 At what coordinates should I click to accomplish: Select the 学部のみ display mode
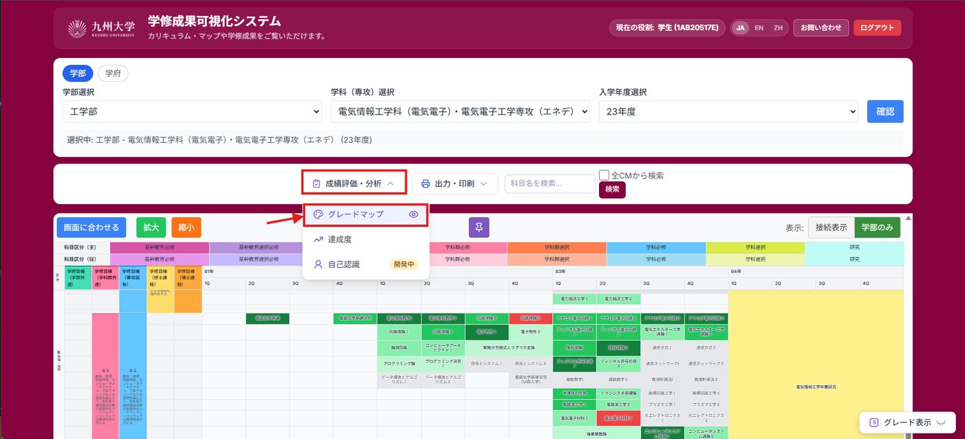point(877,227)
